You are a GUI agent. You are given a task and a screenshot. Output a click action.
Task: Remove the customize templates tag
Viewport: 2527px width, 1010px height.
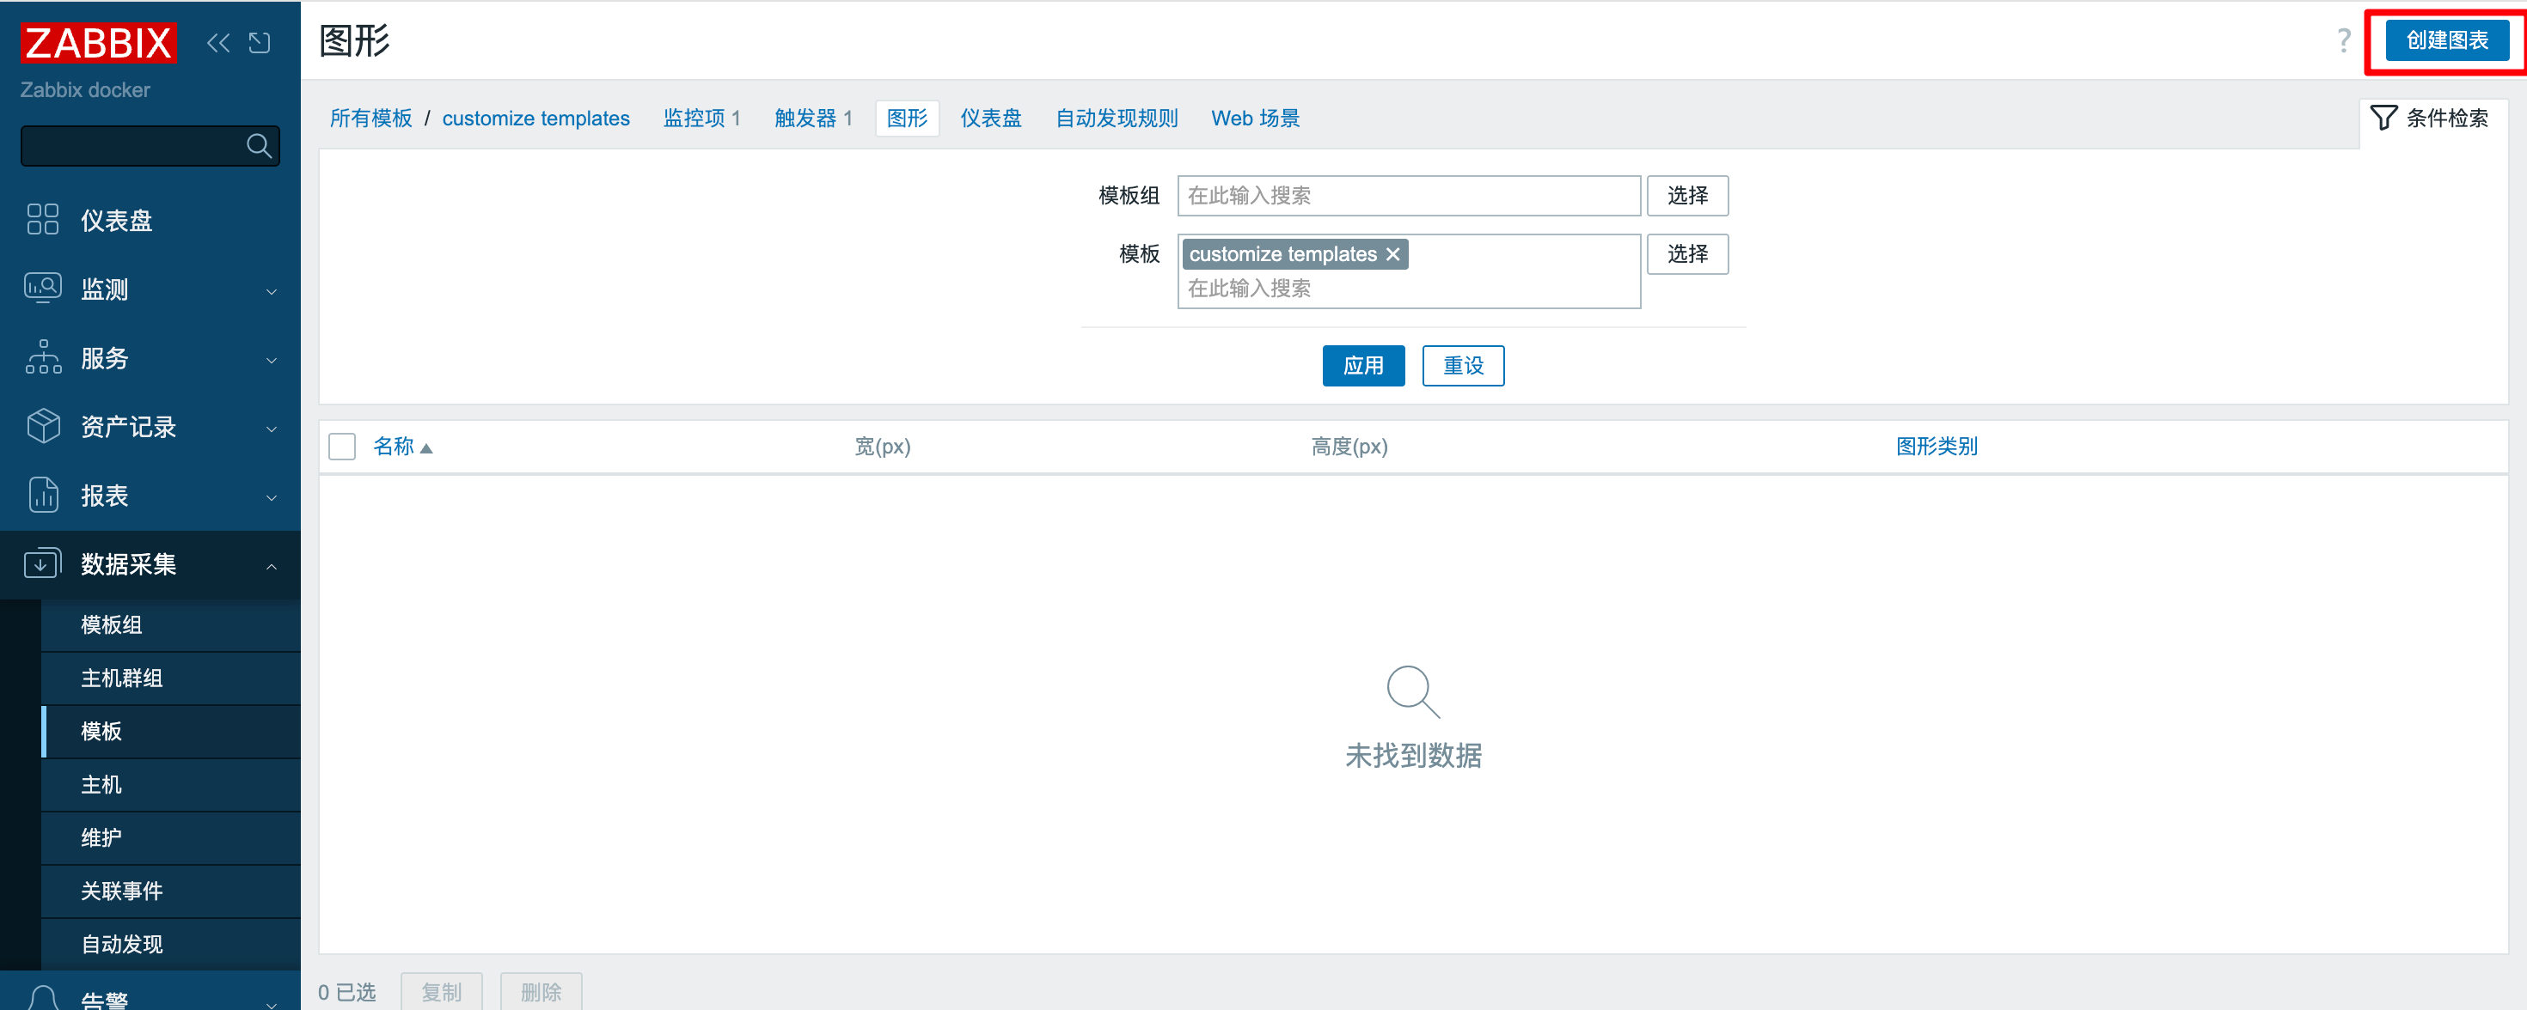(x=1392, y=254)
